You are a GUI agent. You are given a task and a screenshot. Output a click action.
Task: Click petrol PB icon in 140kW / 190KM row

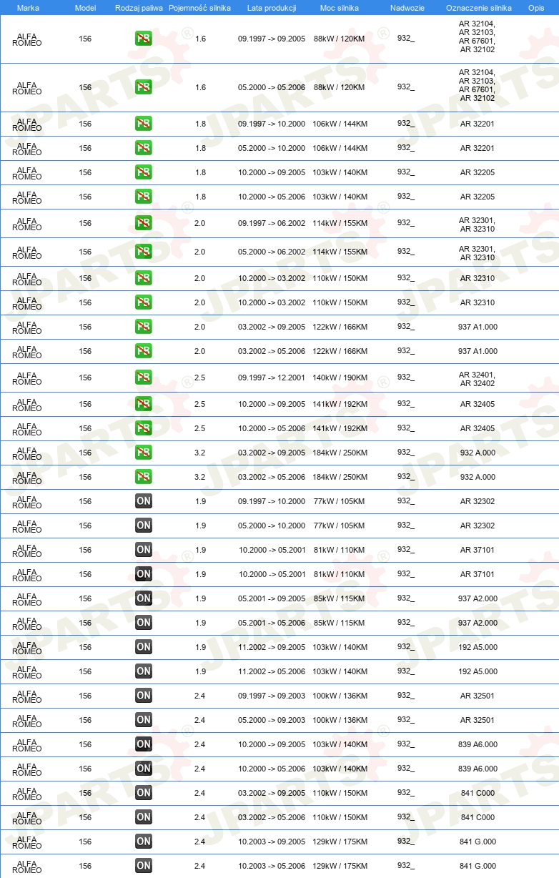(x=143, y=378)
